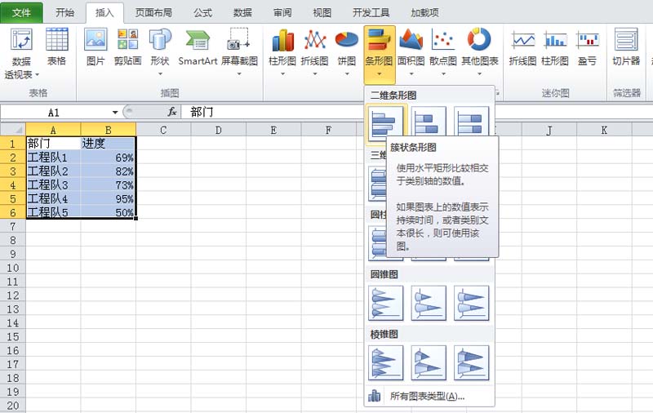Pick the third 圆锥图 100% stacked cone

coord(472,303)
